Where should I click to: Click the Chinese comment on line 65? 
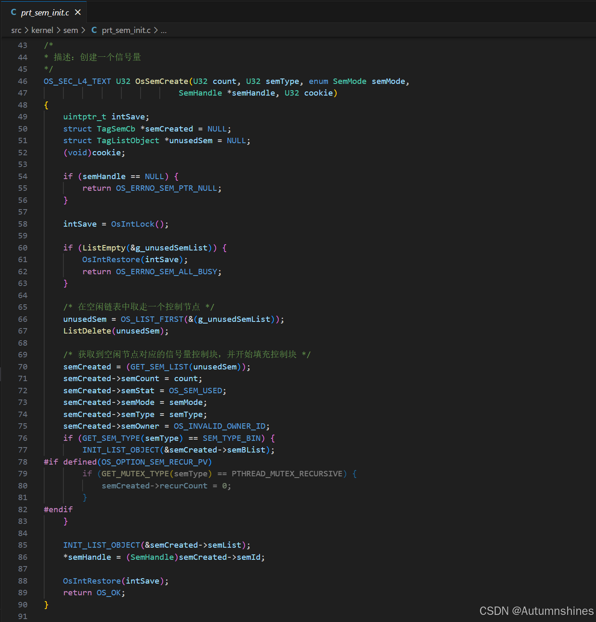click(x=139, y=307)
